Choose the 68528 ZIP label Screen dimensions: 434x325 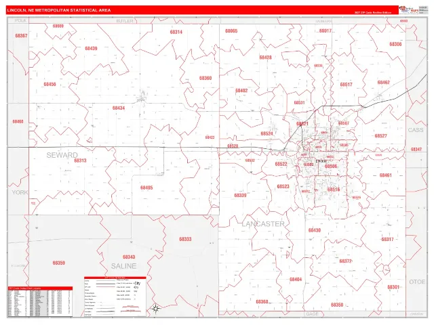pyautogui.click(x=233, y=146)
